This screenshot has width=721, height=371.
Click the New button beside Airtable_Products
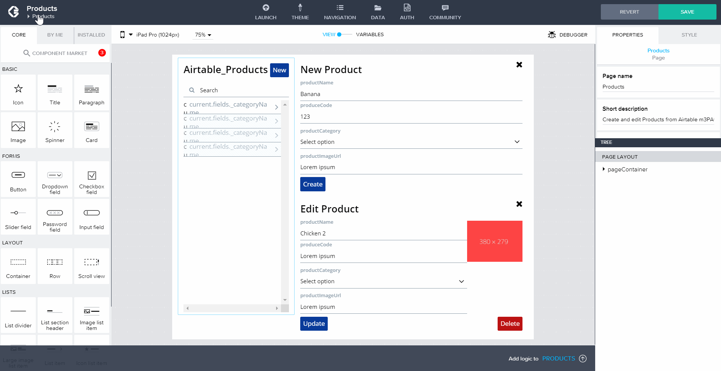tap(280, 70)
